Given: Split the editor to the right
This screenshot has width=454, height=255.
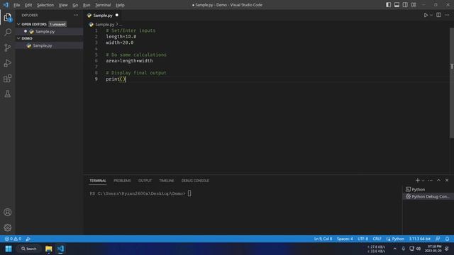Looking at the screenshot, I should click(438, 15).
